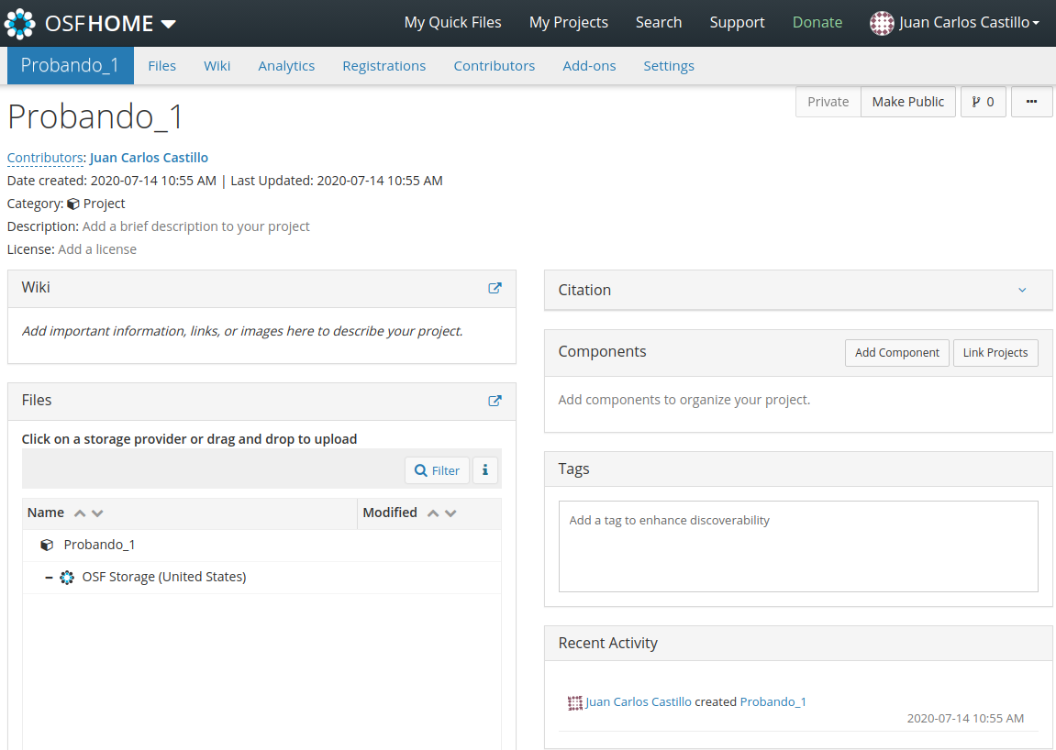Open the Contributors tab
This screenshot has height=750, width=1056.
coord(494,66)
